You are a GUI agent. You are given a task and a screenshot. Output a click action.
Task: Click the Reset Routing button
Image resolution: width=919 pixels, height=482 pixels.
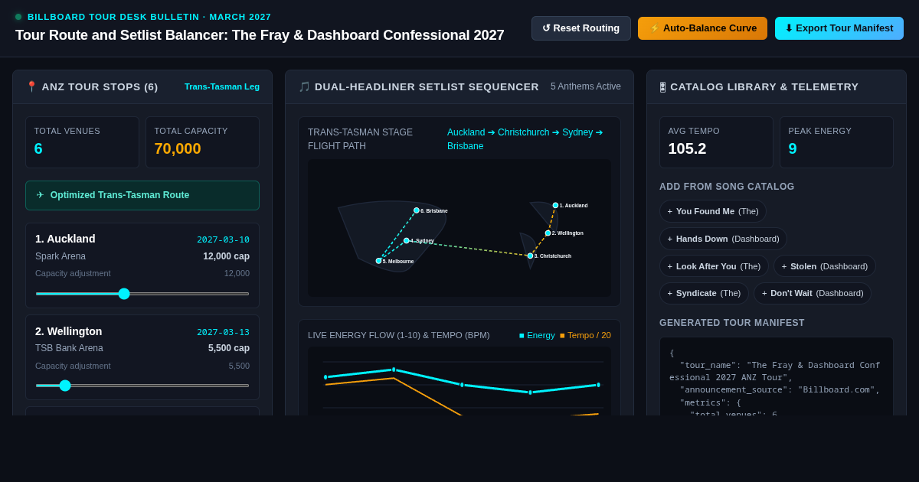[581, 28]
